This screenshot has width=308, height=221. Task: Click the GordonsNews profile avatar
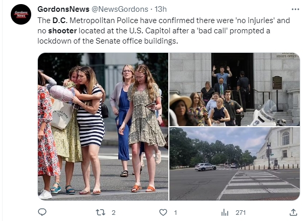[21, 14]
